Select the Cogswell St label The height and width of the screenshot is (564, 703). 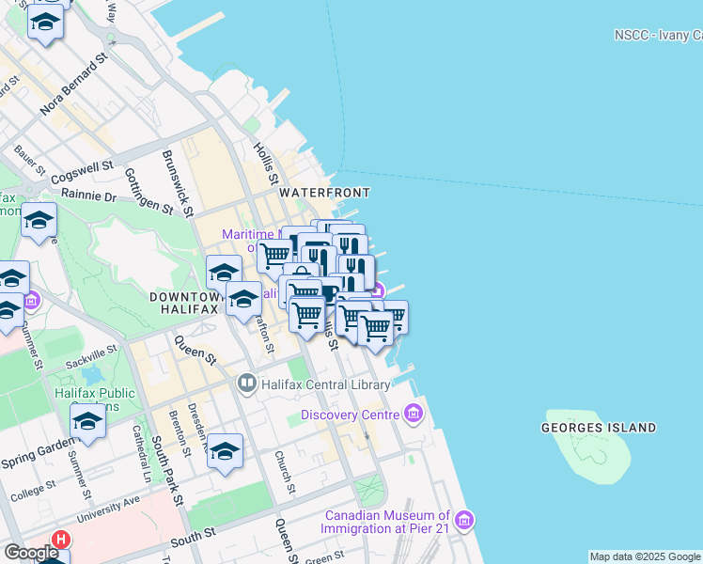pyautogui.click(x=83, y=172)
